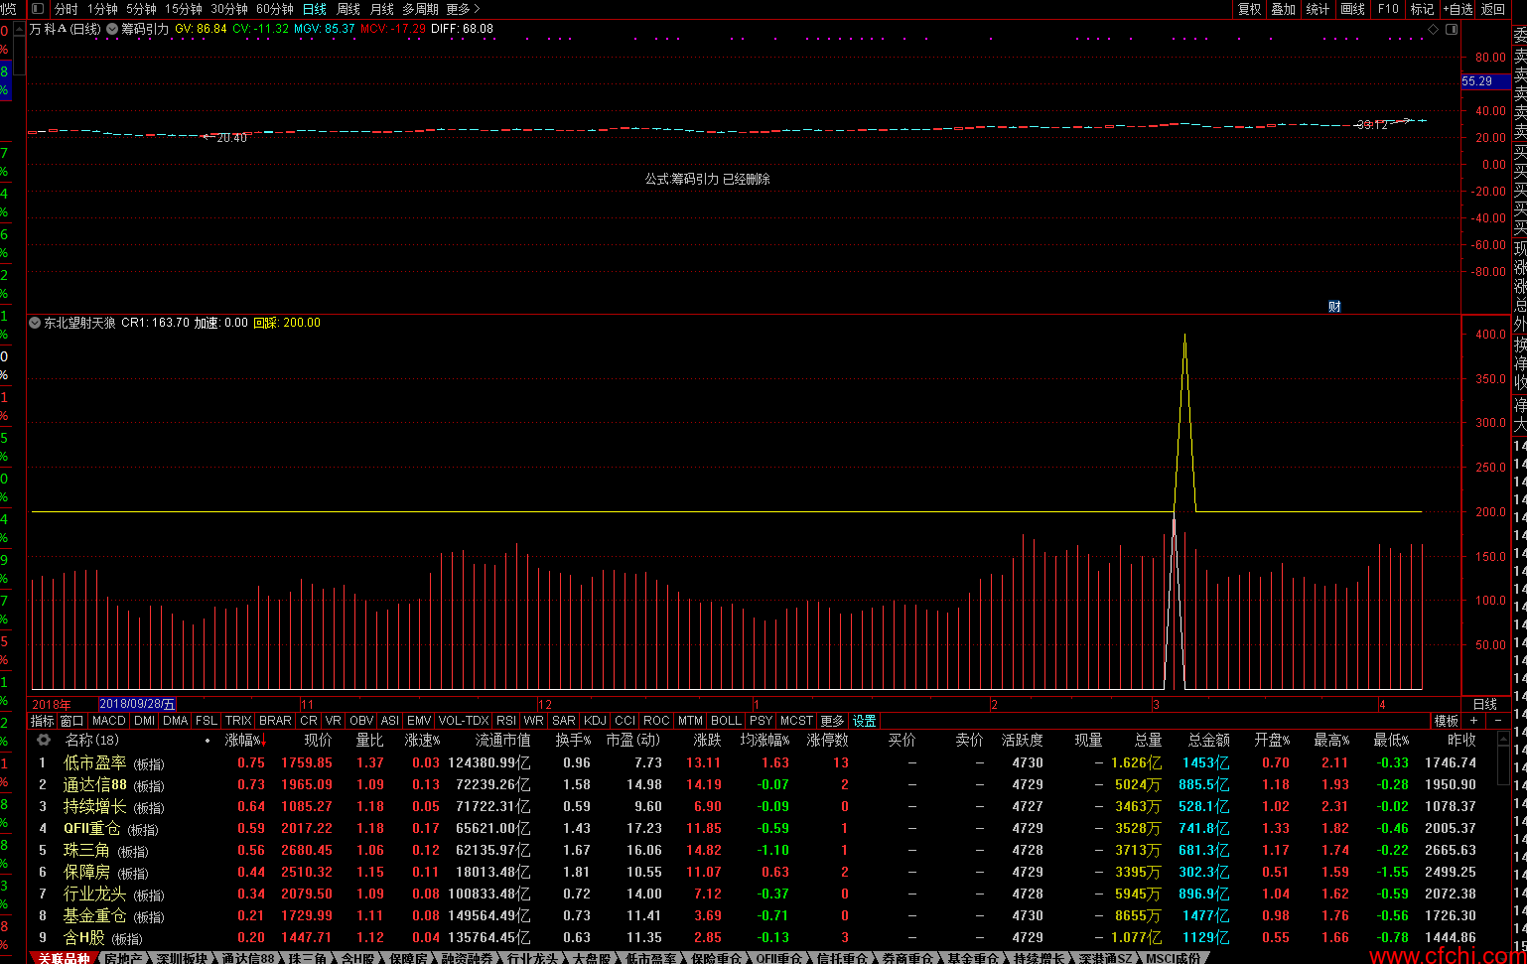The image size is (1527, 964).
Task: Expand 更多 periods at top
Action: (463, 9)
